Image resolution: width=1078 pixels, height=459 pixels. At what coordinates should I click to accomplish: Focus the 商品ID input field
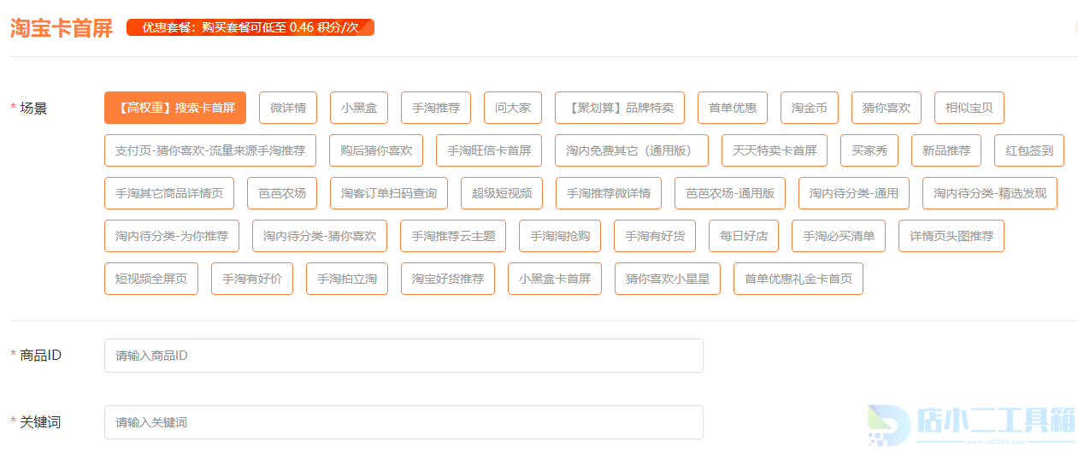pos(404,356)
